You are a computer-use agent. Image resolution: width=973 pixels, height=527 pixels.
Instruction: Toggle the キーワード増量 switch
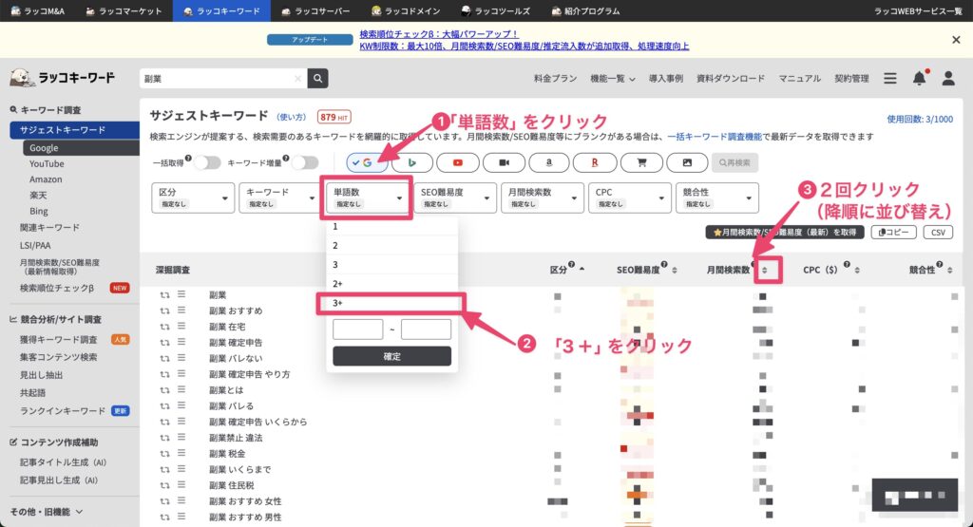click(305, 162)
